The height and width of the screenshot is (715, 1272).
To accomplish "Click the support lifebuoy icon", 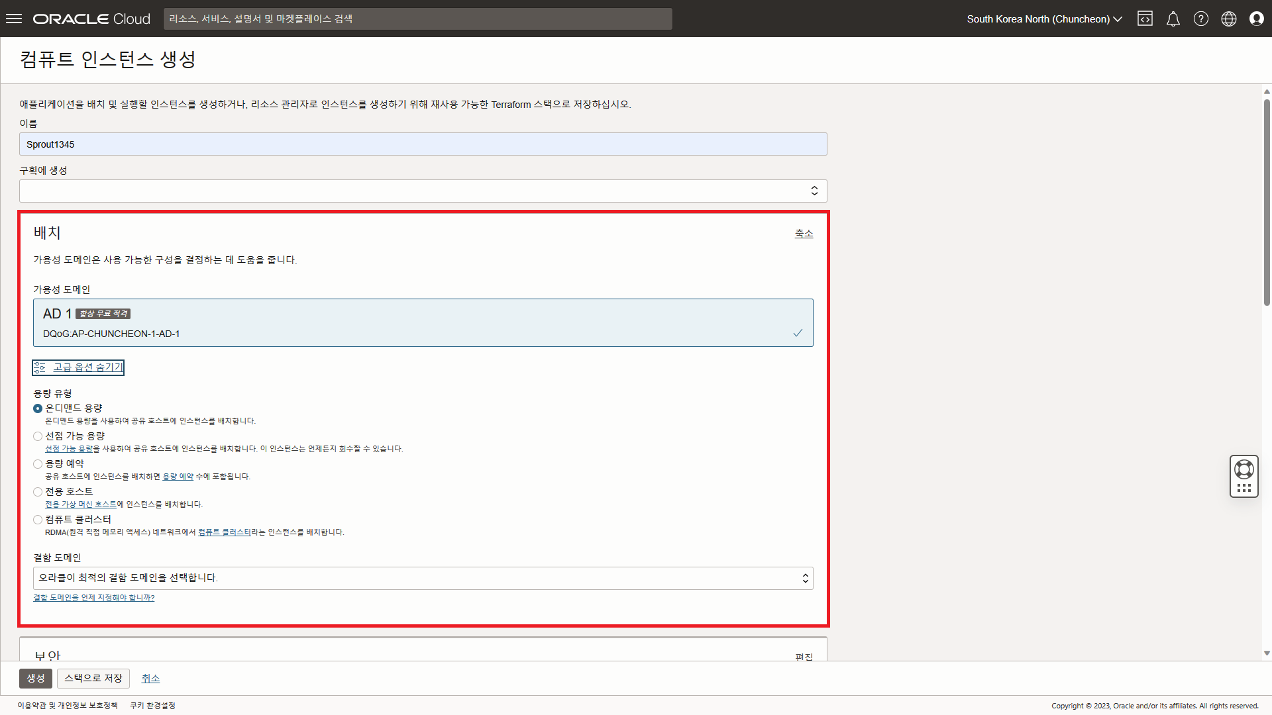I will [1244, 469].
